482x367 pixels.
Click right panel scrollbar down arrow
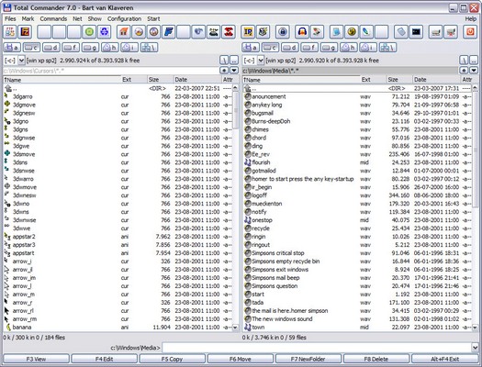coord(475,328)
